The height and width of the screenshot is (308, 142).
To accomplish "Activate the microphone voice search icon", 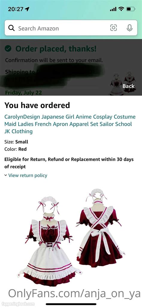I will click(x=129, y=28).
